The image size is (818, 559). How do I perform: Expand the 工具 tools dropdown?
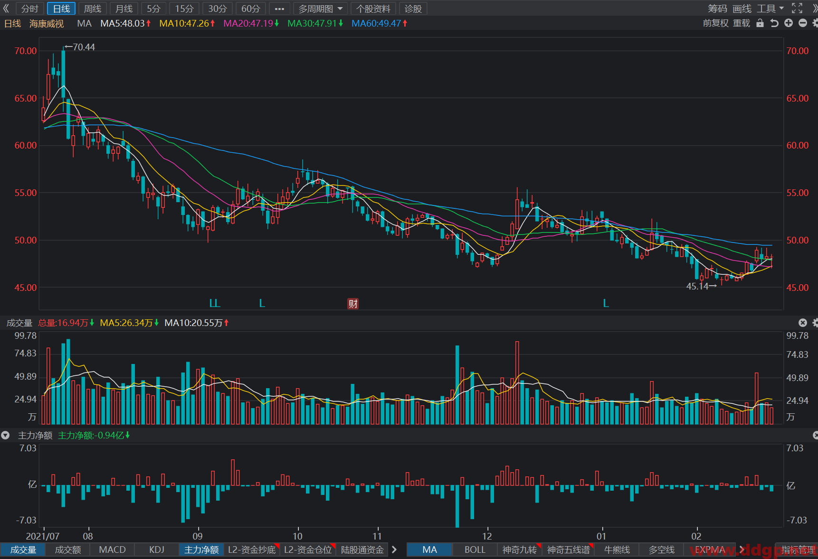(770, 9)
